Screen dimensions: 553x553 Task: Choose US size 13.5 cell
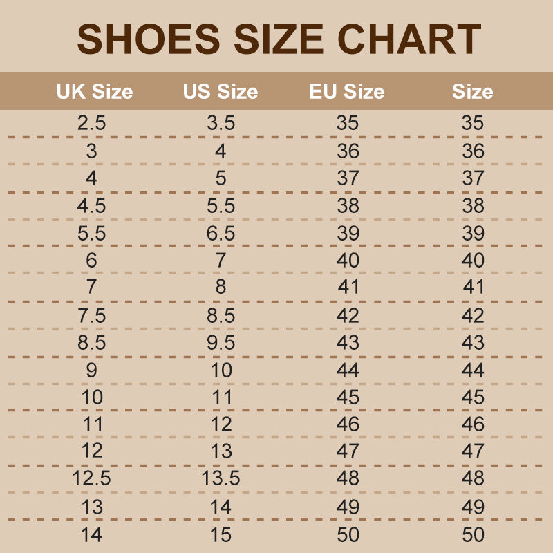(x=221, y=478)
